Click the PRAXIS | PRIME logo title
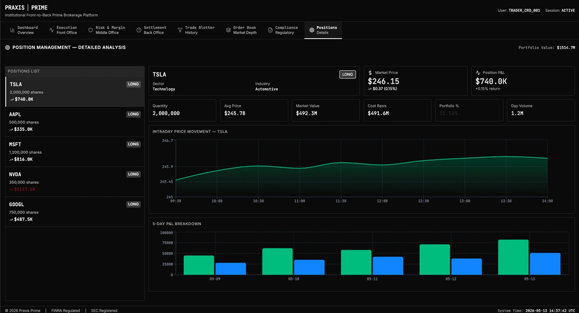Screen dimensions: 579x313 [26, 8]
